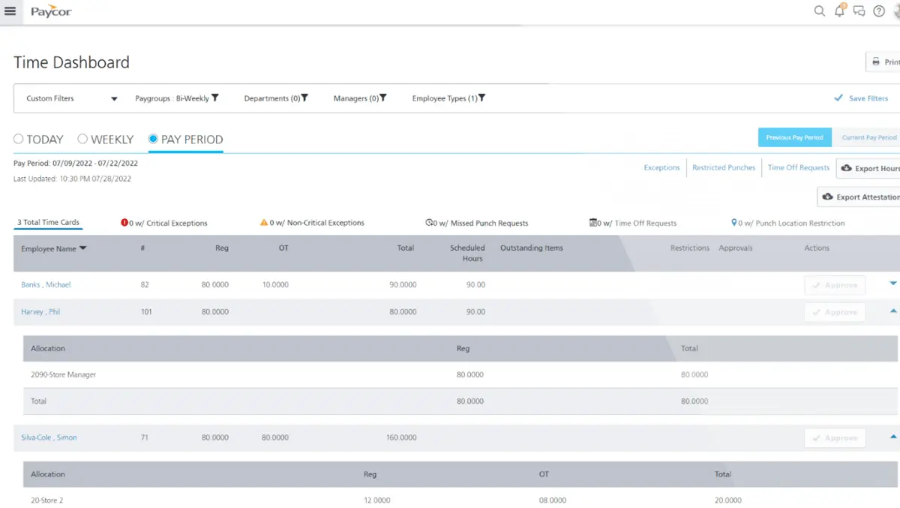Open the Restricted Punches link

(724, 167)
